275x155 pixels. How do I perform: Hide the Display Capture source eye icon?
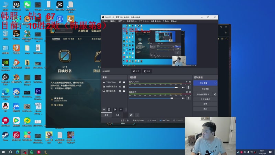(120, 91)
